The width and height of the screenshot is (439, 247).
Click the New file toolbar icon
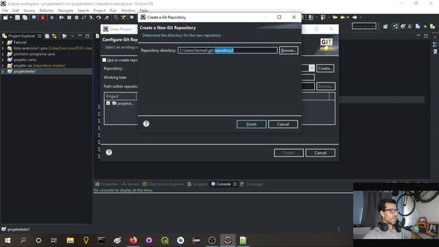pos(5,18)
